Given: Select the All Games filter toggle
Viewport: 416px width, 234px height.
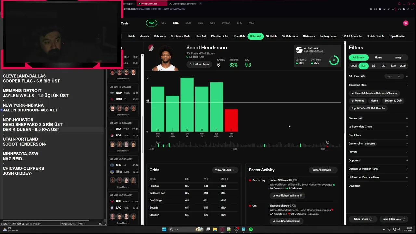Looking at the screenshot, I should click(x=359, y=57).
